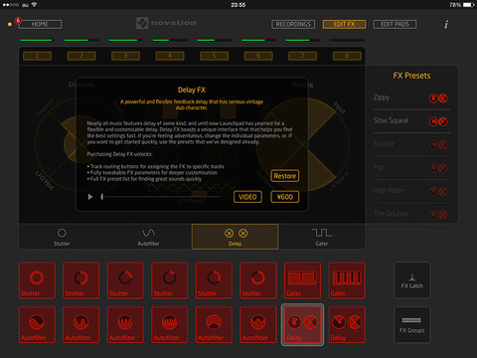Toggle track 8 routing button
This screenshot has width=477, height=358.
[x=347, y=56]
